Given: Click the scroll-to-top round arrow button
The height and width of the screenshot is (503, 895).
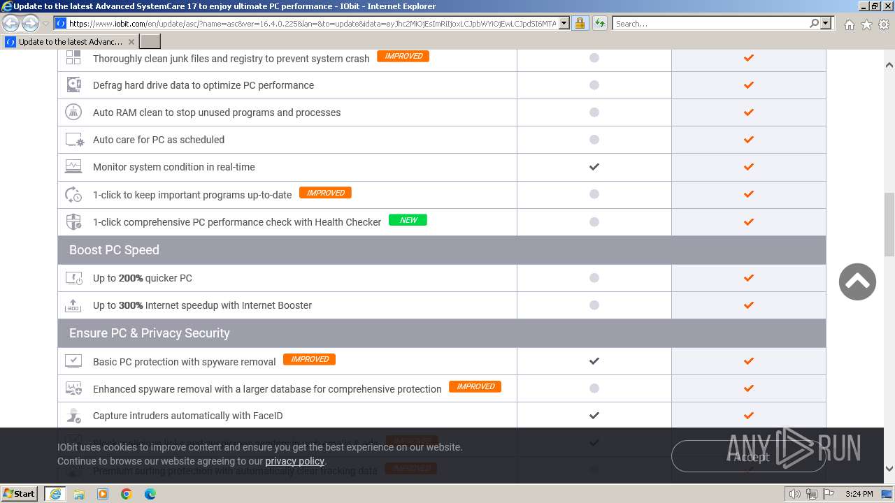Looking at the screenshot, I should (x=857, y=282).
